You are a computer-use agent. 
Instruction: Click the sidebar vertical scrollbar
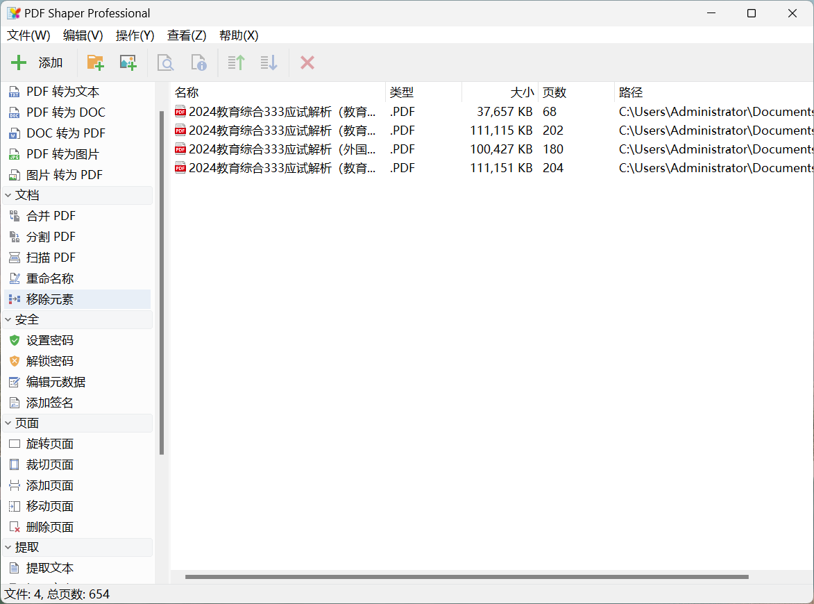click(x=162, y=278)
